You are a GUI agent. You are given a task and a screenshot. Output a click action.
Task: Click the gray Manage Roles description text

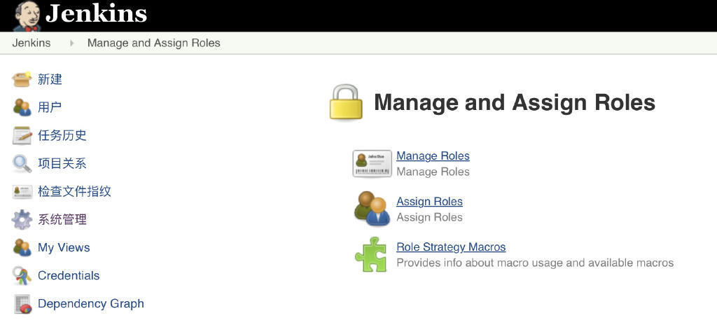point(433,172)
